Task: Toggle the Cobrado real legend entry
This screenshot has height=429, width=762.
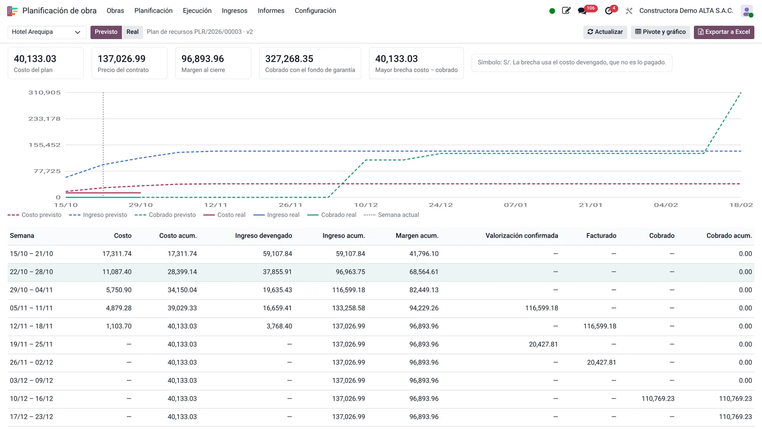Action: pos(332,215)
